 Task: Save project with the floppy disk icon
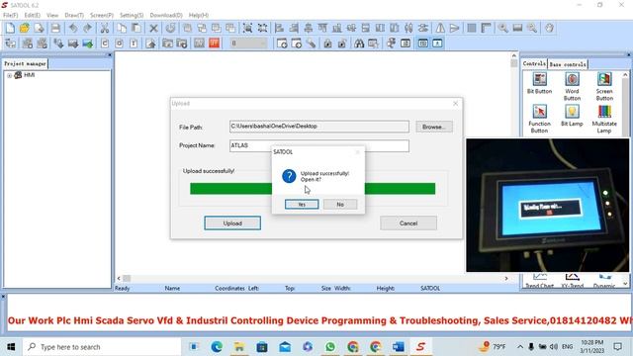55,28
